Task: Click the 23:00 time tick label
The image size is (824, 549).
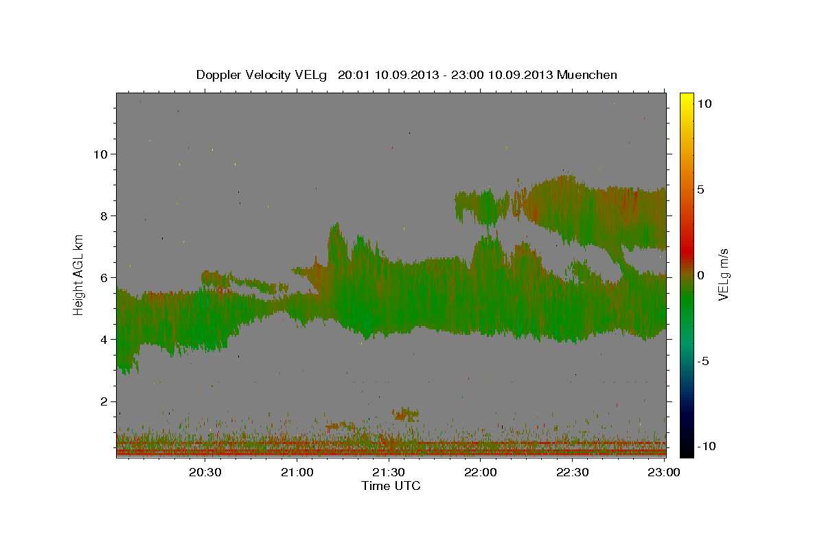Action: click(663, 472)
